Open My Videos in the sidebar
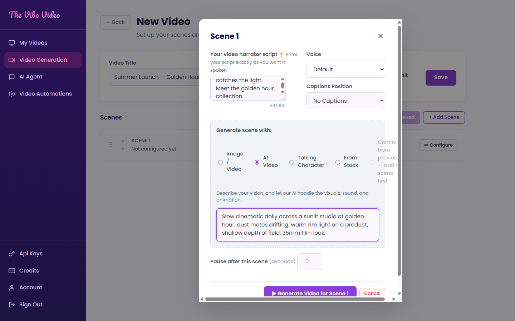Screen dimensions: 515x321 (x=43, y=43)
